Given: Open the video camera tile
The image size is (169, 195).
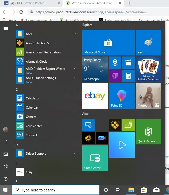Looking at the screenshot, I should pos(102,138).
